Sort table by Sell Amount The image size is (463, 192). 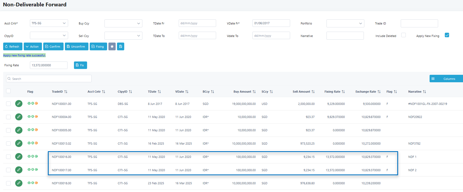[313, 92]
